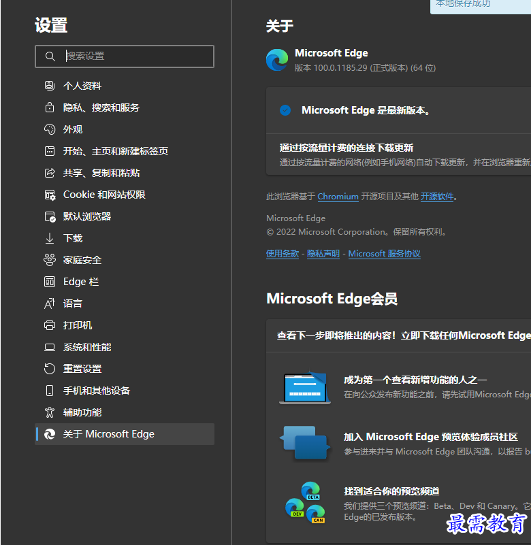Screen dimensions: 531x545
Task: Click the printer icon for 打印机
Action: (50, 325)
